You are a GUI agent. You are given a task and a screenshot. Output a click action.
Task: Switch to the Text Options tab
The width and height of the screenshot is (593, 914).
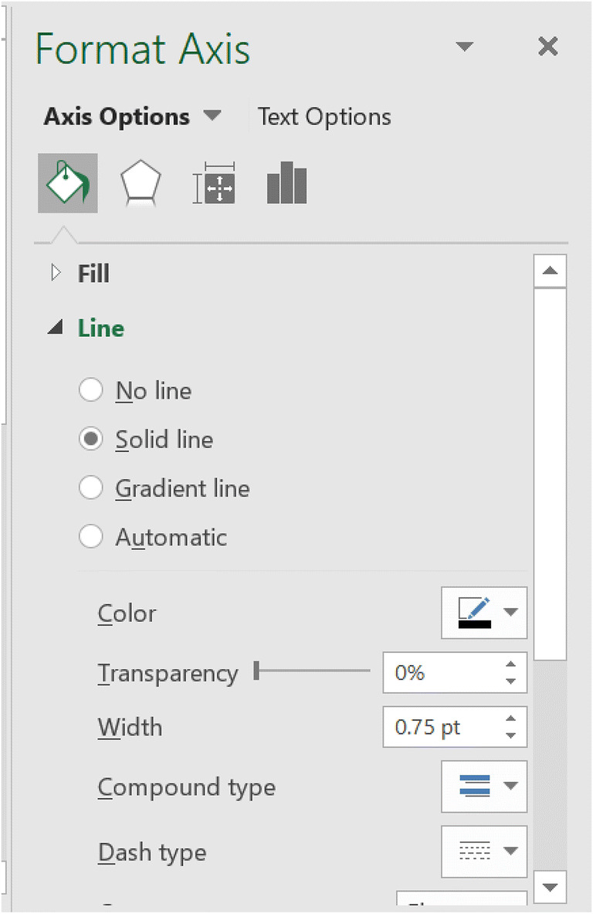coord(324,117)
